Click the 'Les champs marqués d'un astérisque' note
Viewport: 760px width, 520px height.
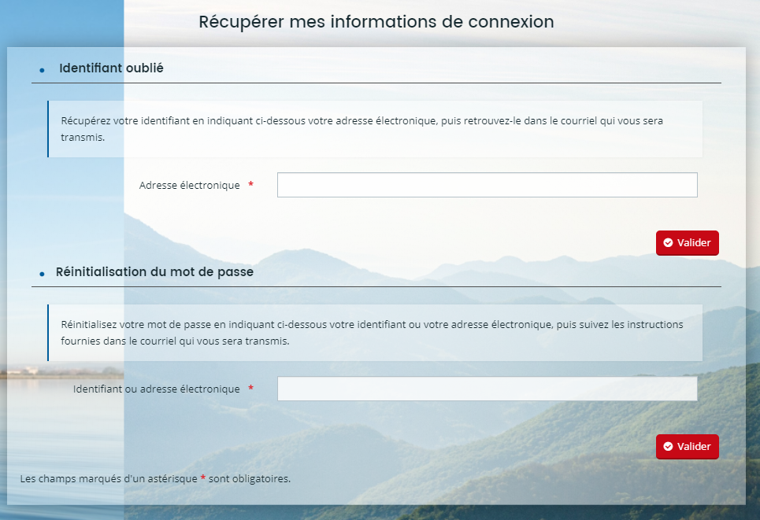click(x=155, y=479)
